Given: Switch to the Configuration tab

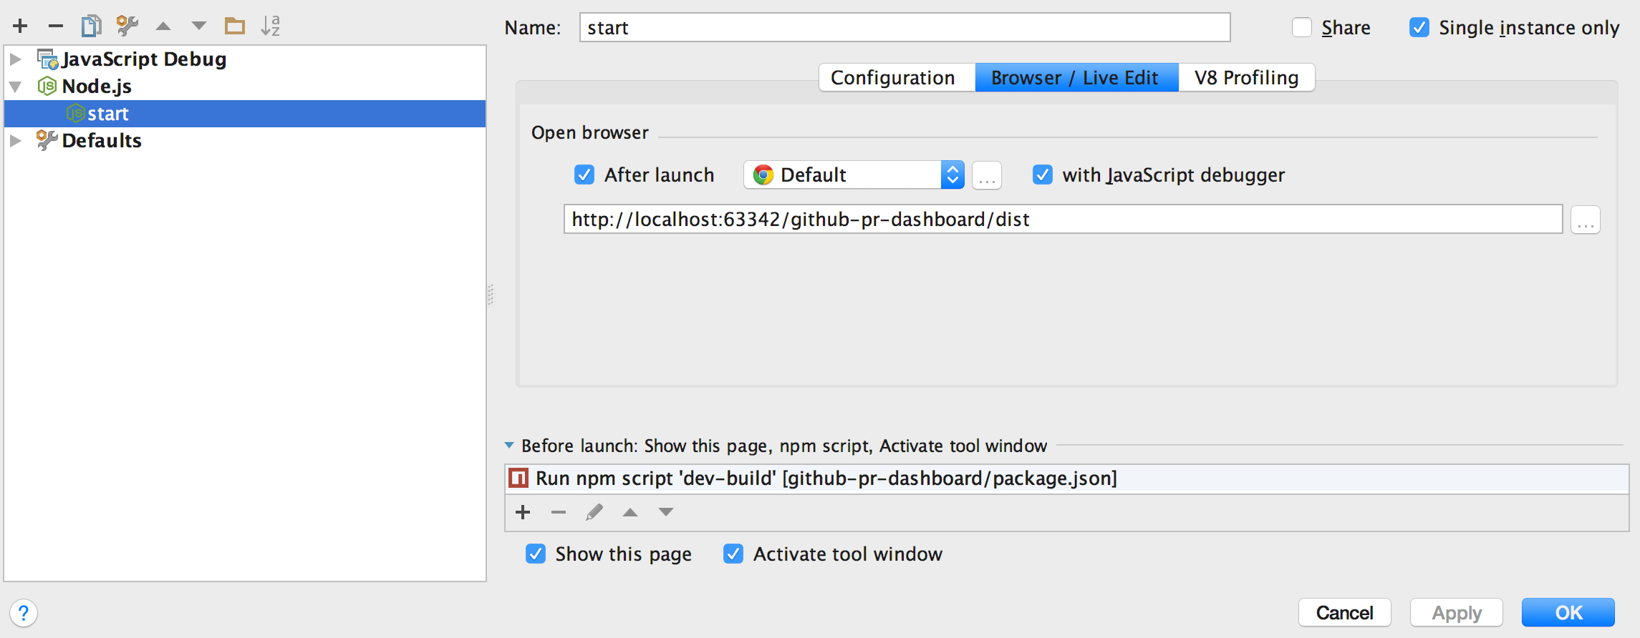Looking at the screenshot, I should 892,78.
